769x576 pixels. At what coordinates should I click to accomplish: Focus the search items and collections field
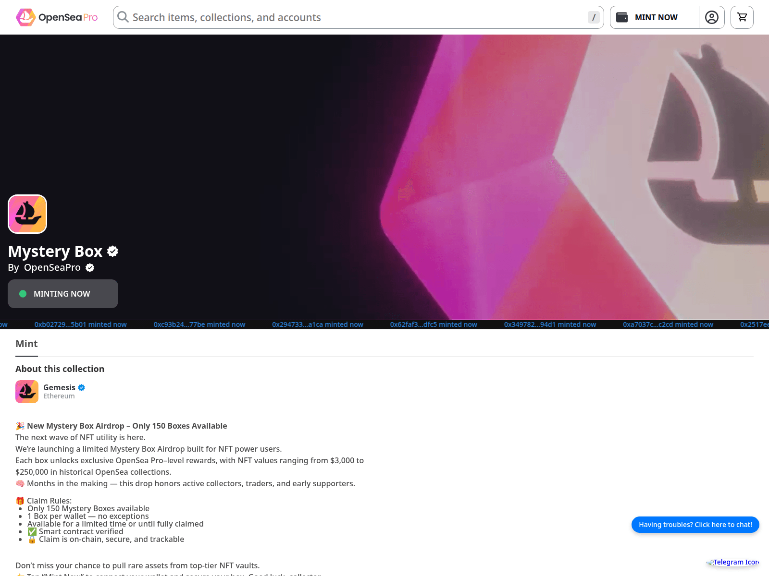click(x=358, y=17)
